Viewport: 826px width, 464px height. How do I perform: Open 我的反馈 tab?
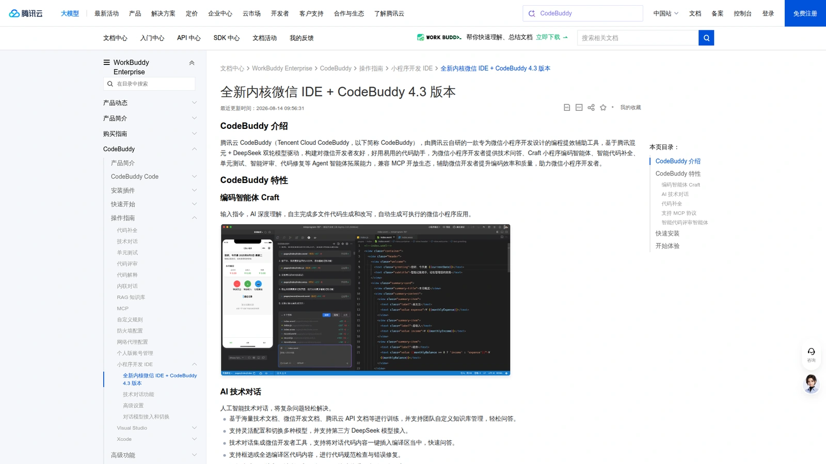pyautogui.click(x=301, y=38)
